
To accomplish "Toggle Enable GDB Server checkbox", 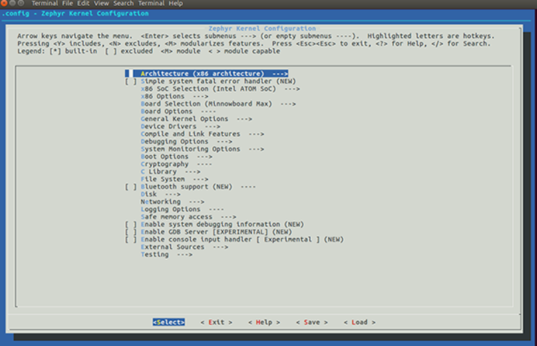I will 131,232.
